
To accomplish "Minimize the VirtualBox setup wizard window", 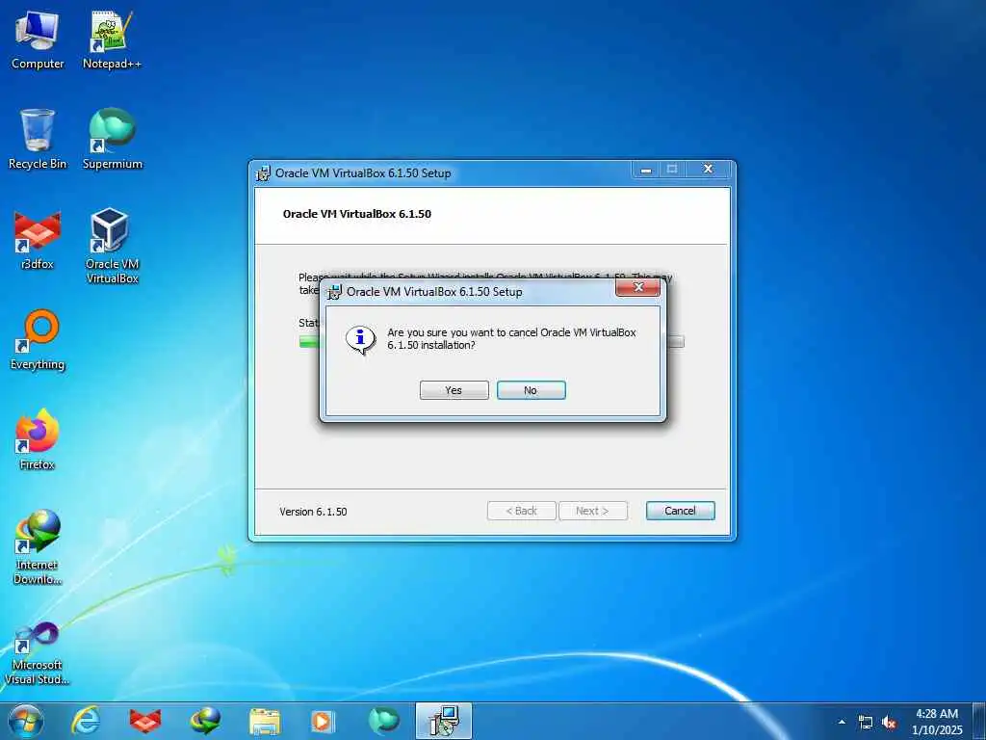I will click(x=646, y=170).
